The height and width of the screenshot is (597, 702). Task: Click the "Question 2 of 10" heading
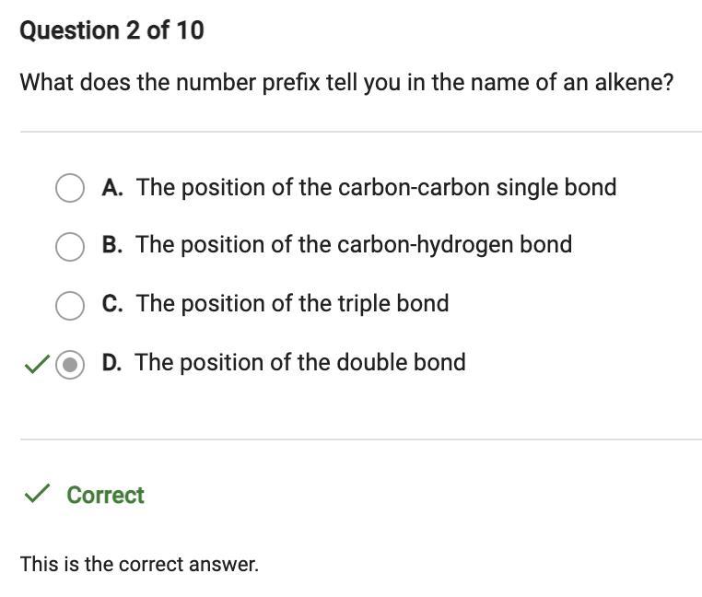[x=111, y=30]
